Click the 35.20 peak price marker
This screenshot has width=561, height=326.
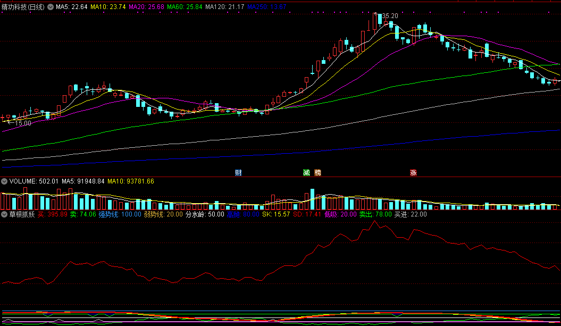pyautogui.click(x=390, y=16)
